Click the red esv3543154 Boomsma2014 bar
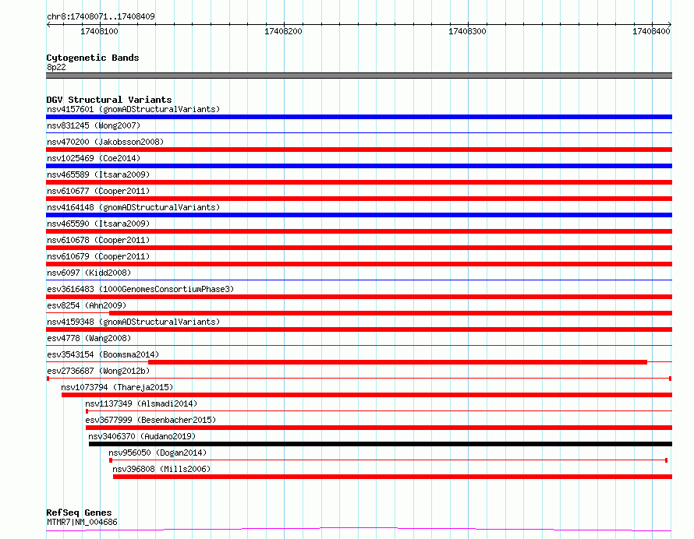Image resolution: width=694 pixels, height=539 pixels. (398, 362)
